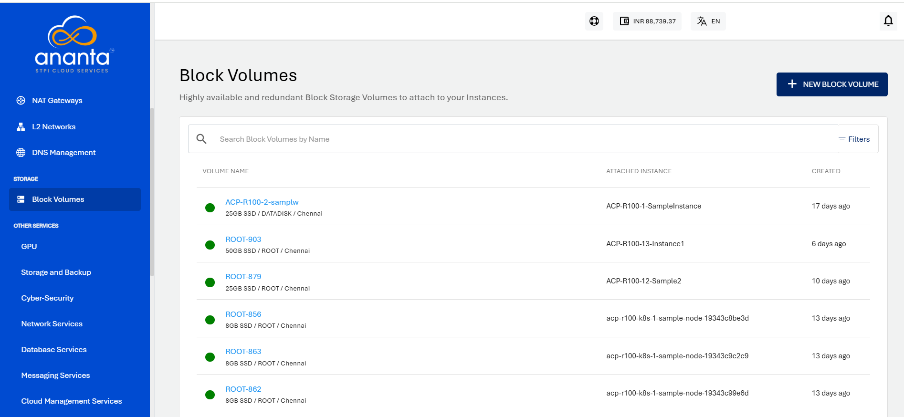Image resolution: width=904 pixels, height=417 pixels.
Task: Open Storage and Backup services
Action: [56, 272]
